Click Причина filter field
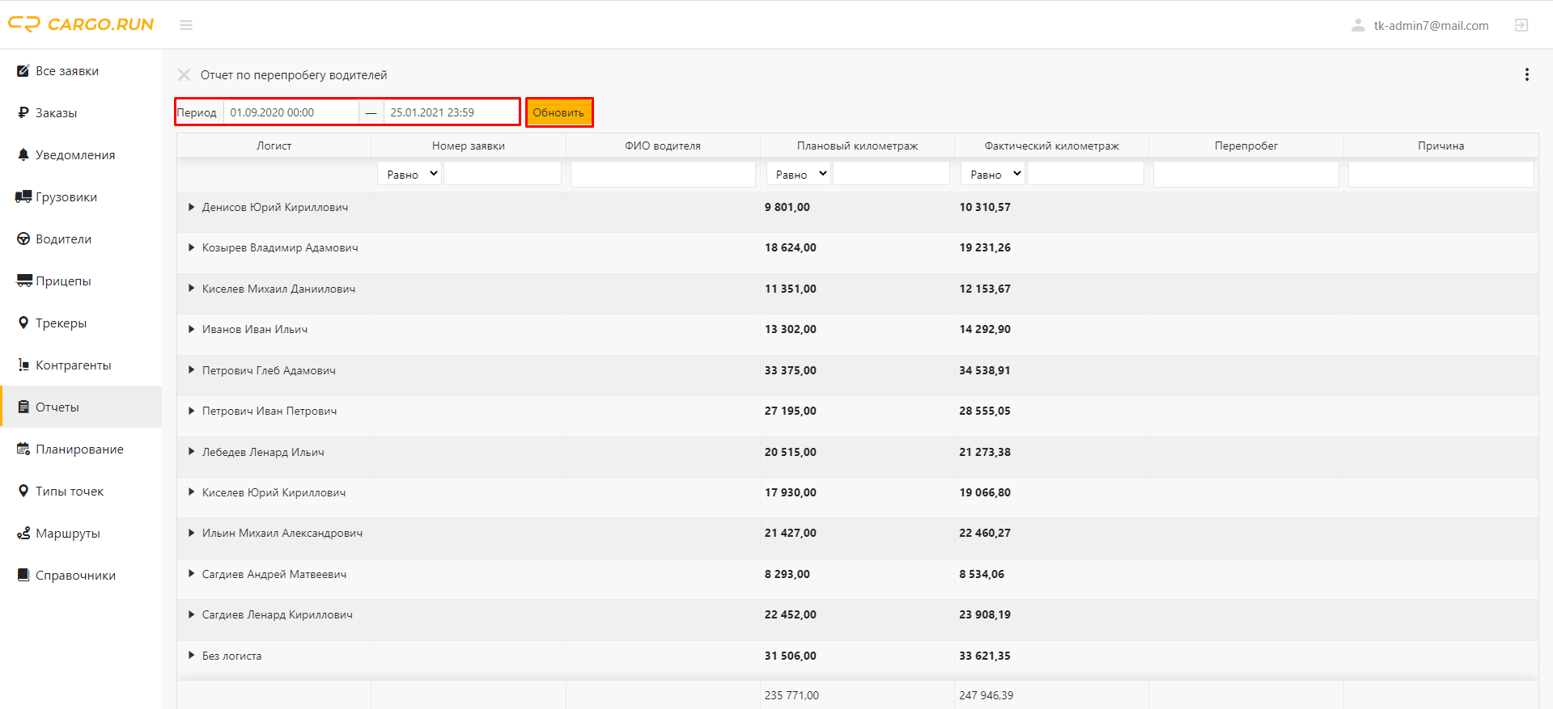This screenshot has width=1553, height=709. pyautogui.click(x=1441, y=174)
